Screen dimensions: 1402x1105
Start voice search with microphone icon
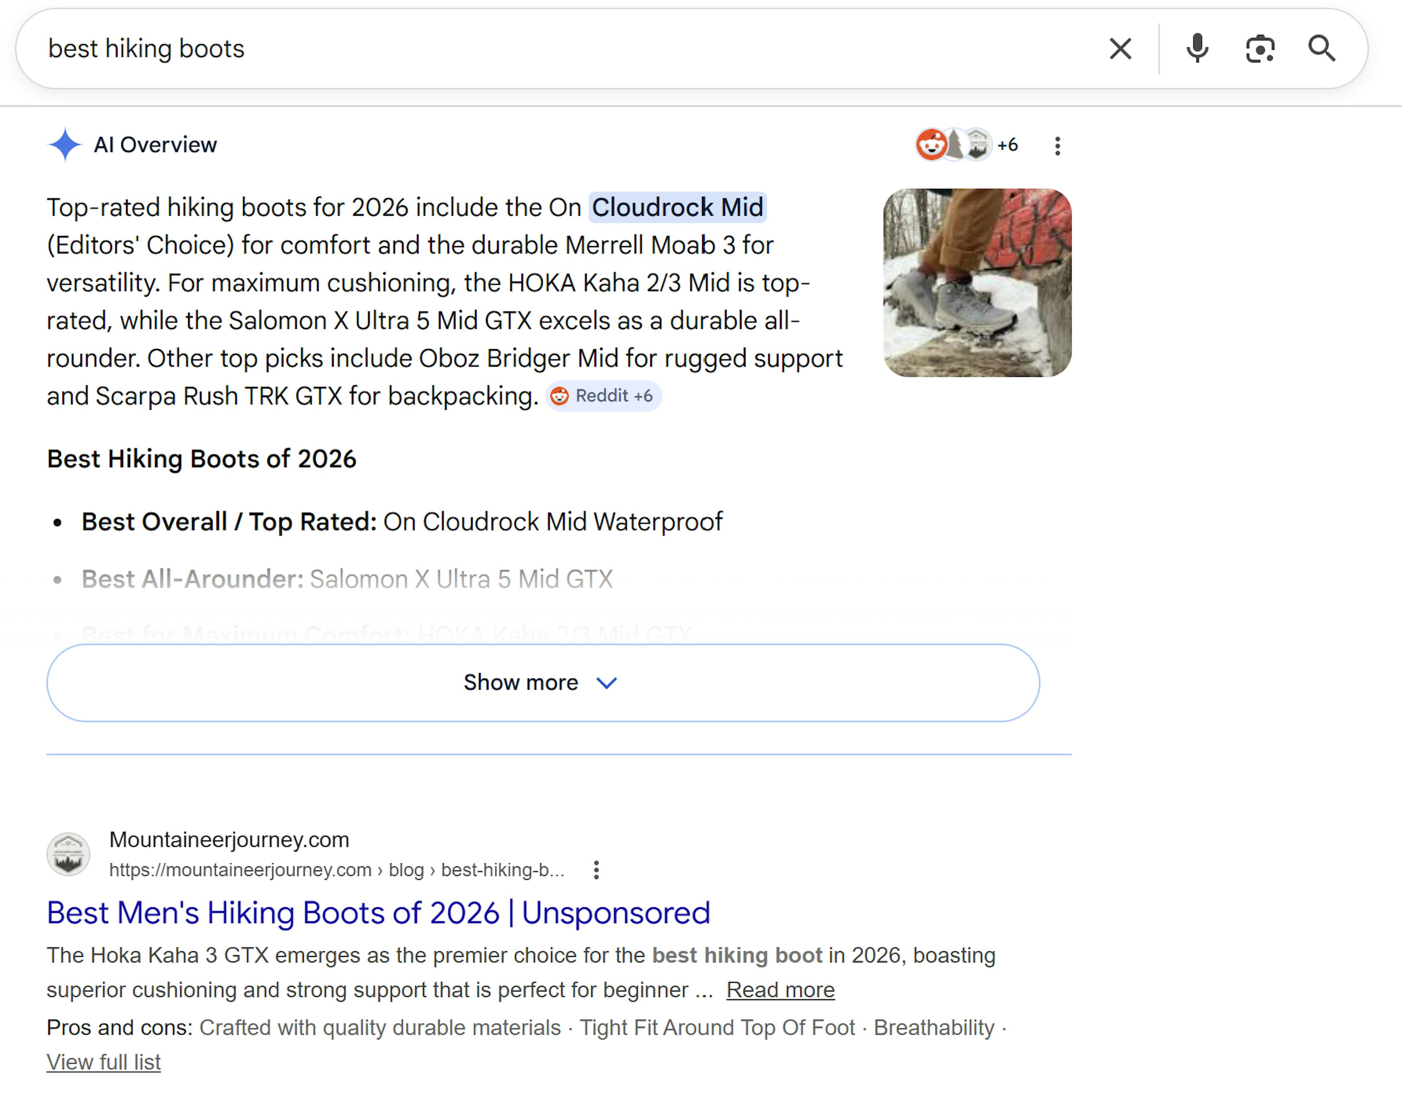pos(1197,49)
